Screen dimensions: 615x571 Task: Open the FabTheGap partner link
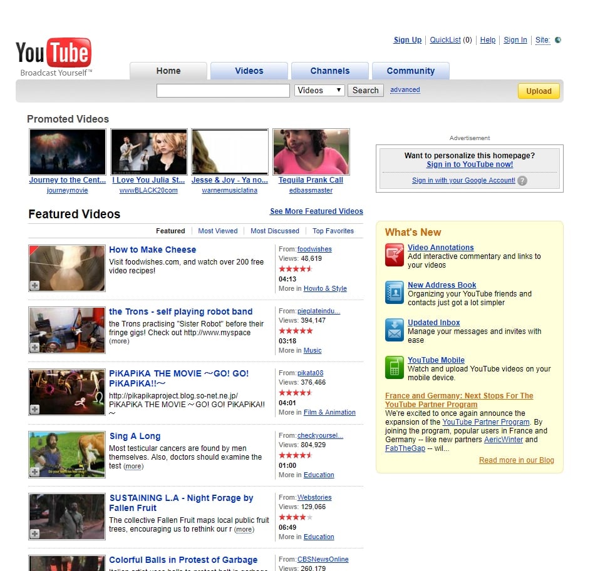coord(405,448)
